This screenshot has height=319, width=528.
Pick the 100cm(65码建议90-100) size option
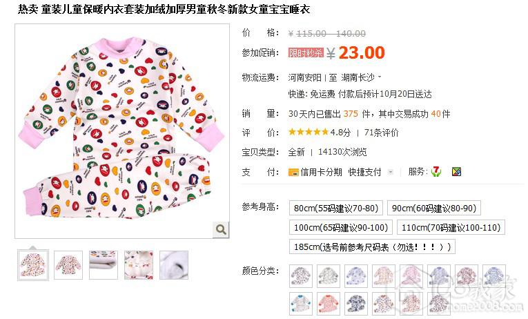click(341, 227)
